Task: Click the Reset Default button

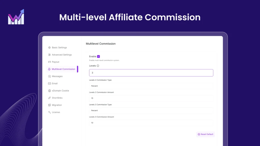Action: 205,134
